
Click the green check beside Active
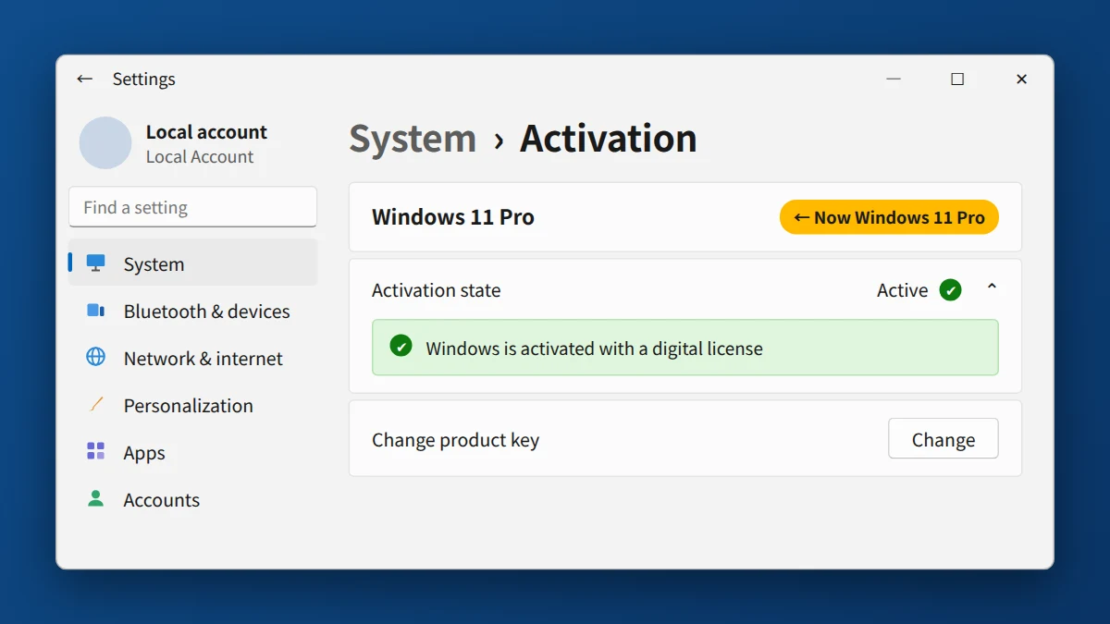click(x=950, y=290)
